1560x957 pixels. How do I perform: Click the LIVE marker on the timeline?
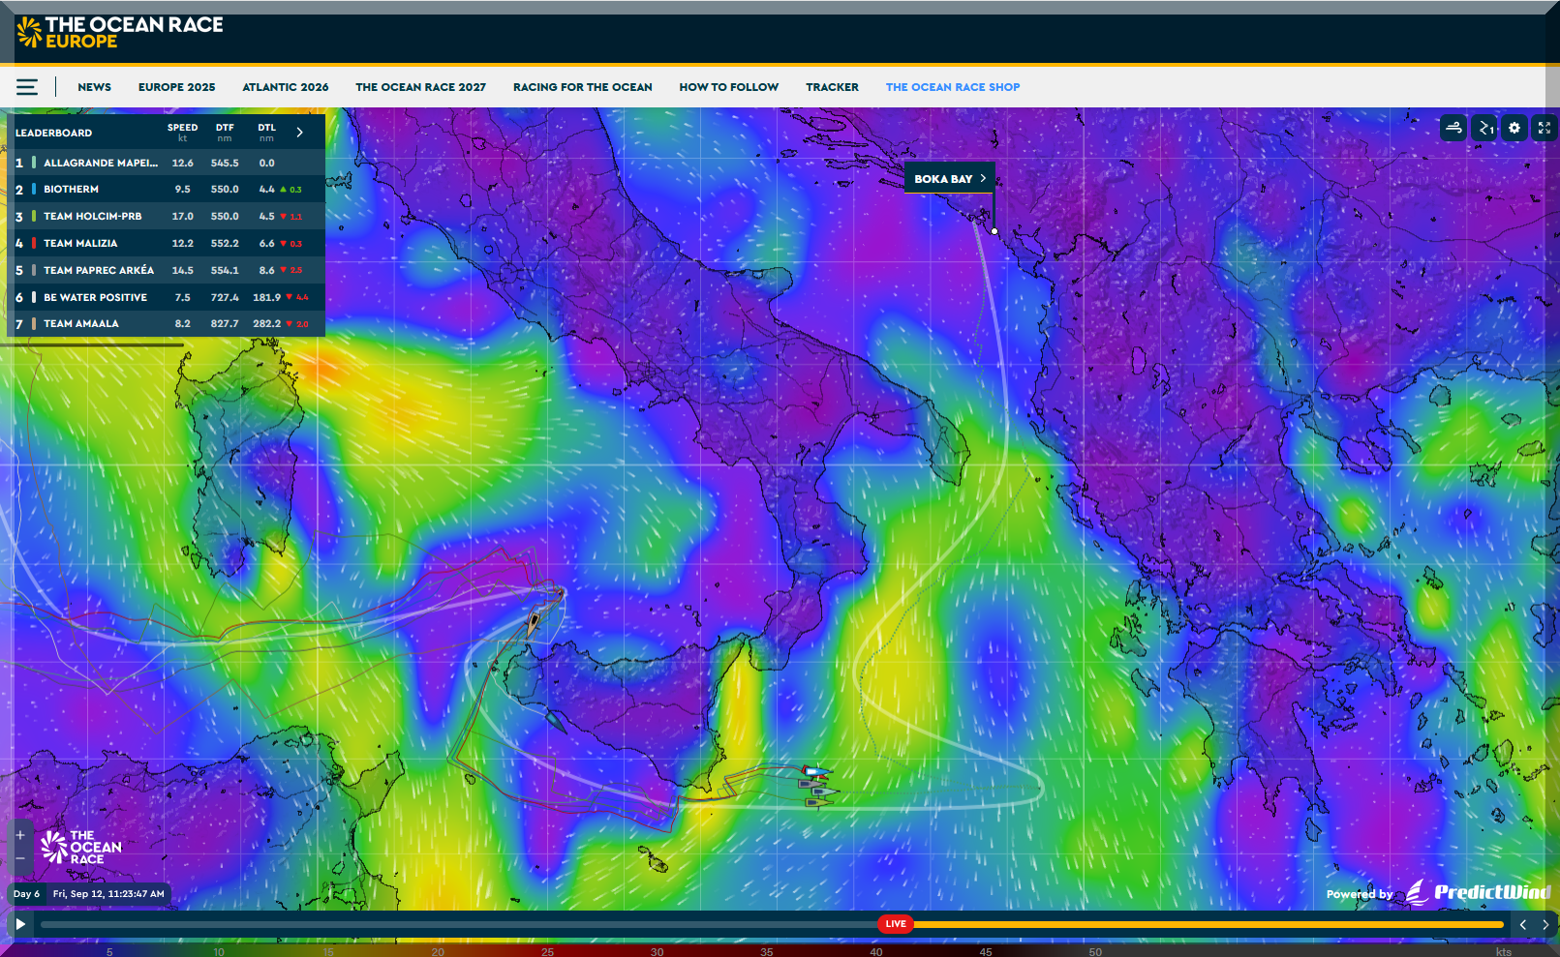tap(896, 924)
